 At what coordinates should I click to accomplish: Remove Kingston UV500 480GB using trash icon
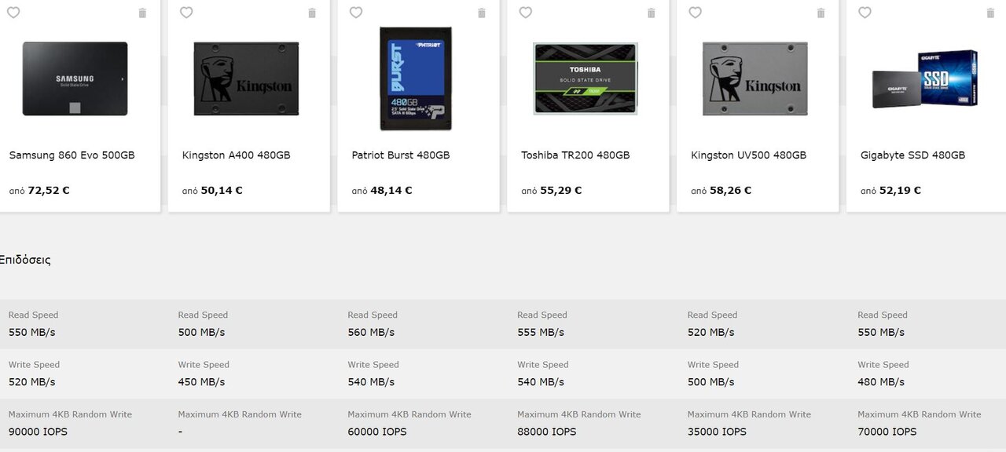coord(821,13)
